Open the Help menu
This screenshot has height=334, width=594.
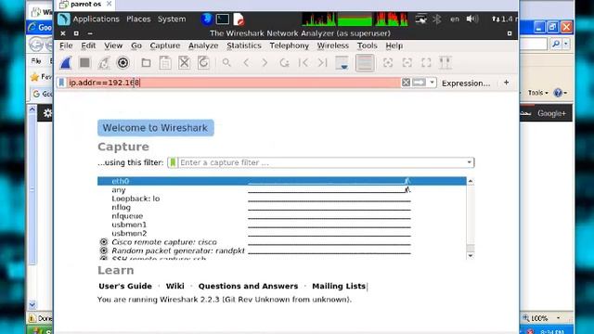(x=394, y=45)
